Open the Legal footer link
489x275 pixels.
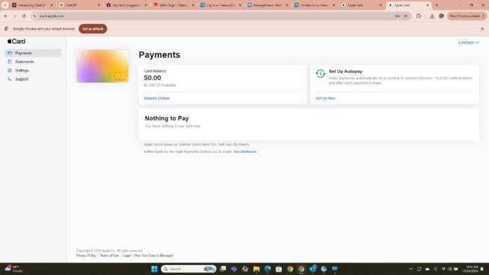pos(126,255)
